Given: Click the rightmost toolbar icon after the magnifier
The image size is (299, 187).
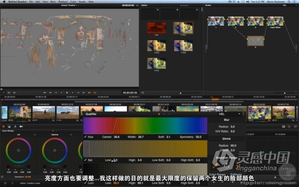Looking at the screenshot, I should tap(296, 126).
